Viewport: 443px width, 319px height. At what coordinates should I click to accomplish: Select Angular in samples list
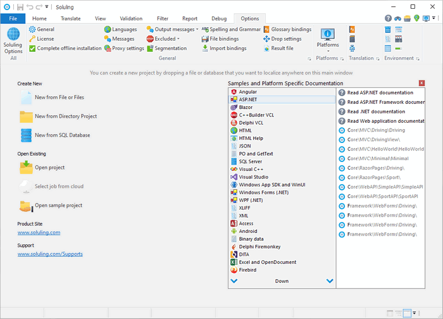[x=248, y=92]
